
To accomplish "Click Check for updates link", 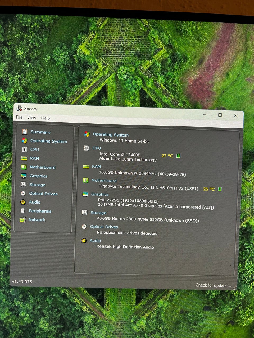I will pyautogui.click(x=213, y=285).
